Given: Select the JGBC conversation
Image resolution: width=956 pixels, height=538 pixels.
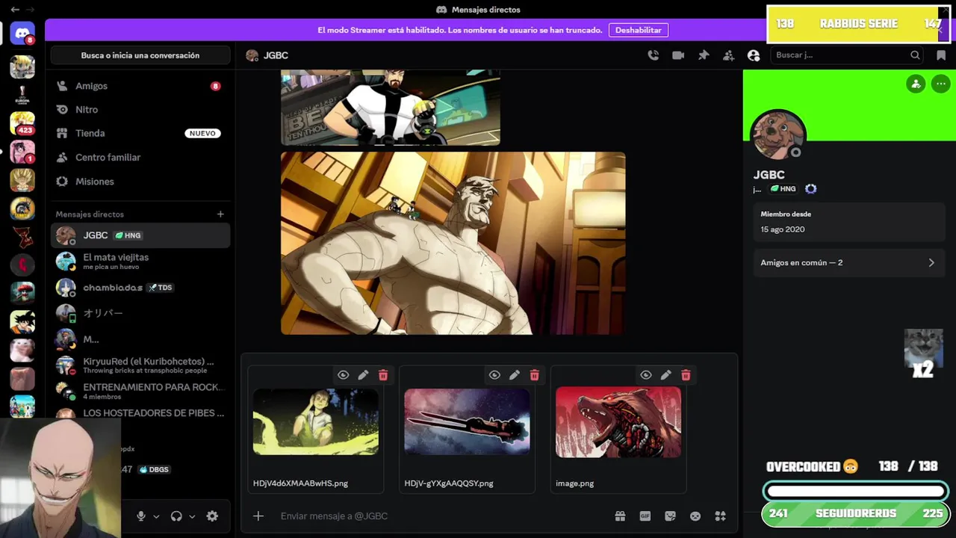Looking at the screenshot, I should [140, 235].
